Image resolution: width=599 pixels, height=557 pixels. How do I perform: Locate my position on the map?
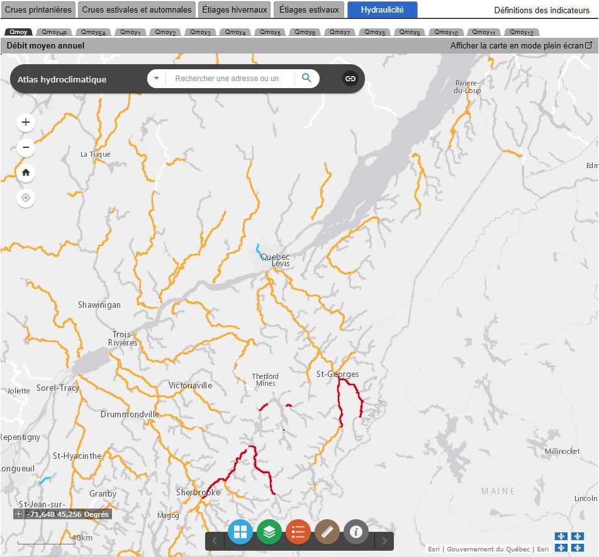coord(26,198)
